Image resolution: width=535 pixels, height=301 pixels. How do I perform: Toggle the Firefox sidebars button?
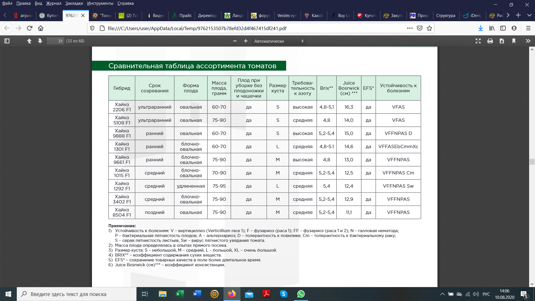(x=503, y=28)
